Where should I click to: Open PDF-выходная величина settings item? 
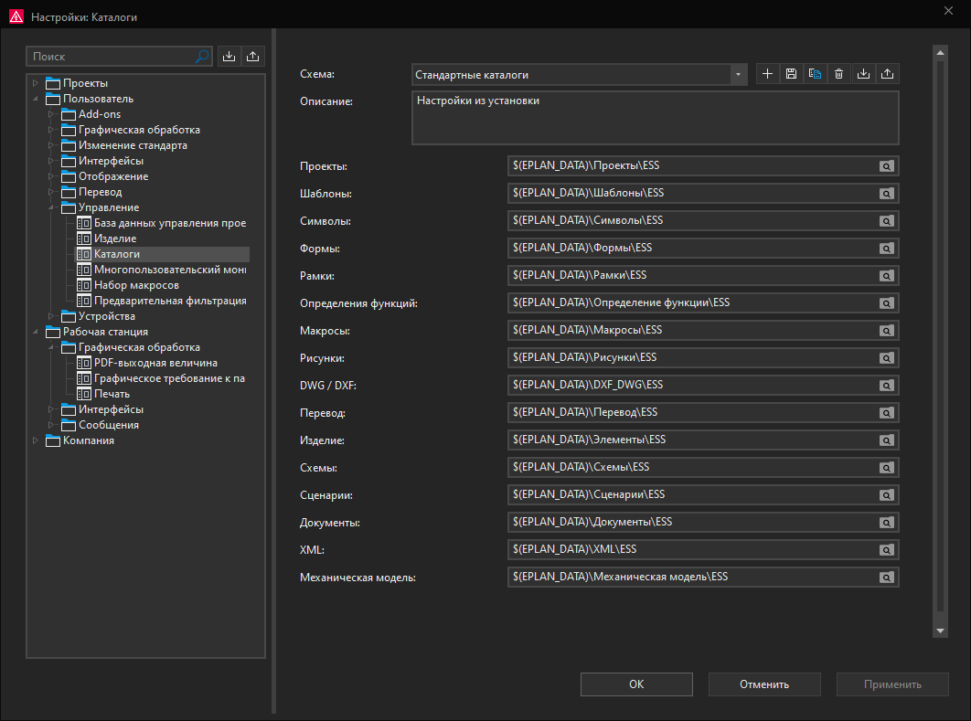pos(147,363)
